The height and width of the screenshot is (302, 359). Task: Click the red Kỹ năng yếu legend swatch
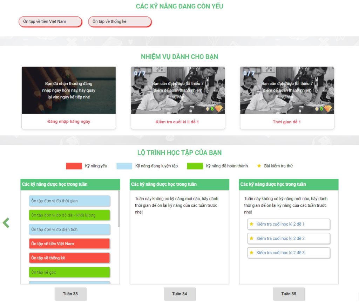(74, 166)
